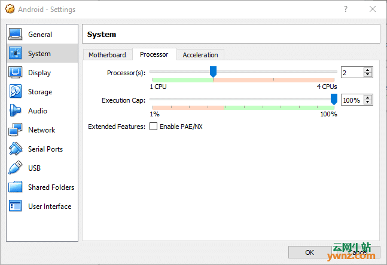
Task: Open Network settings page
Action: click(42, 130)
